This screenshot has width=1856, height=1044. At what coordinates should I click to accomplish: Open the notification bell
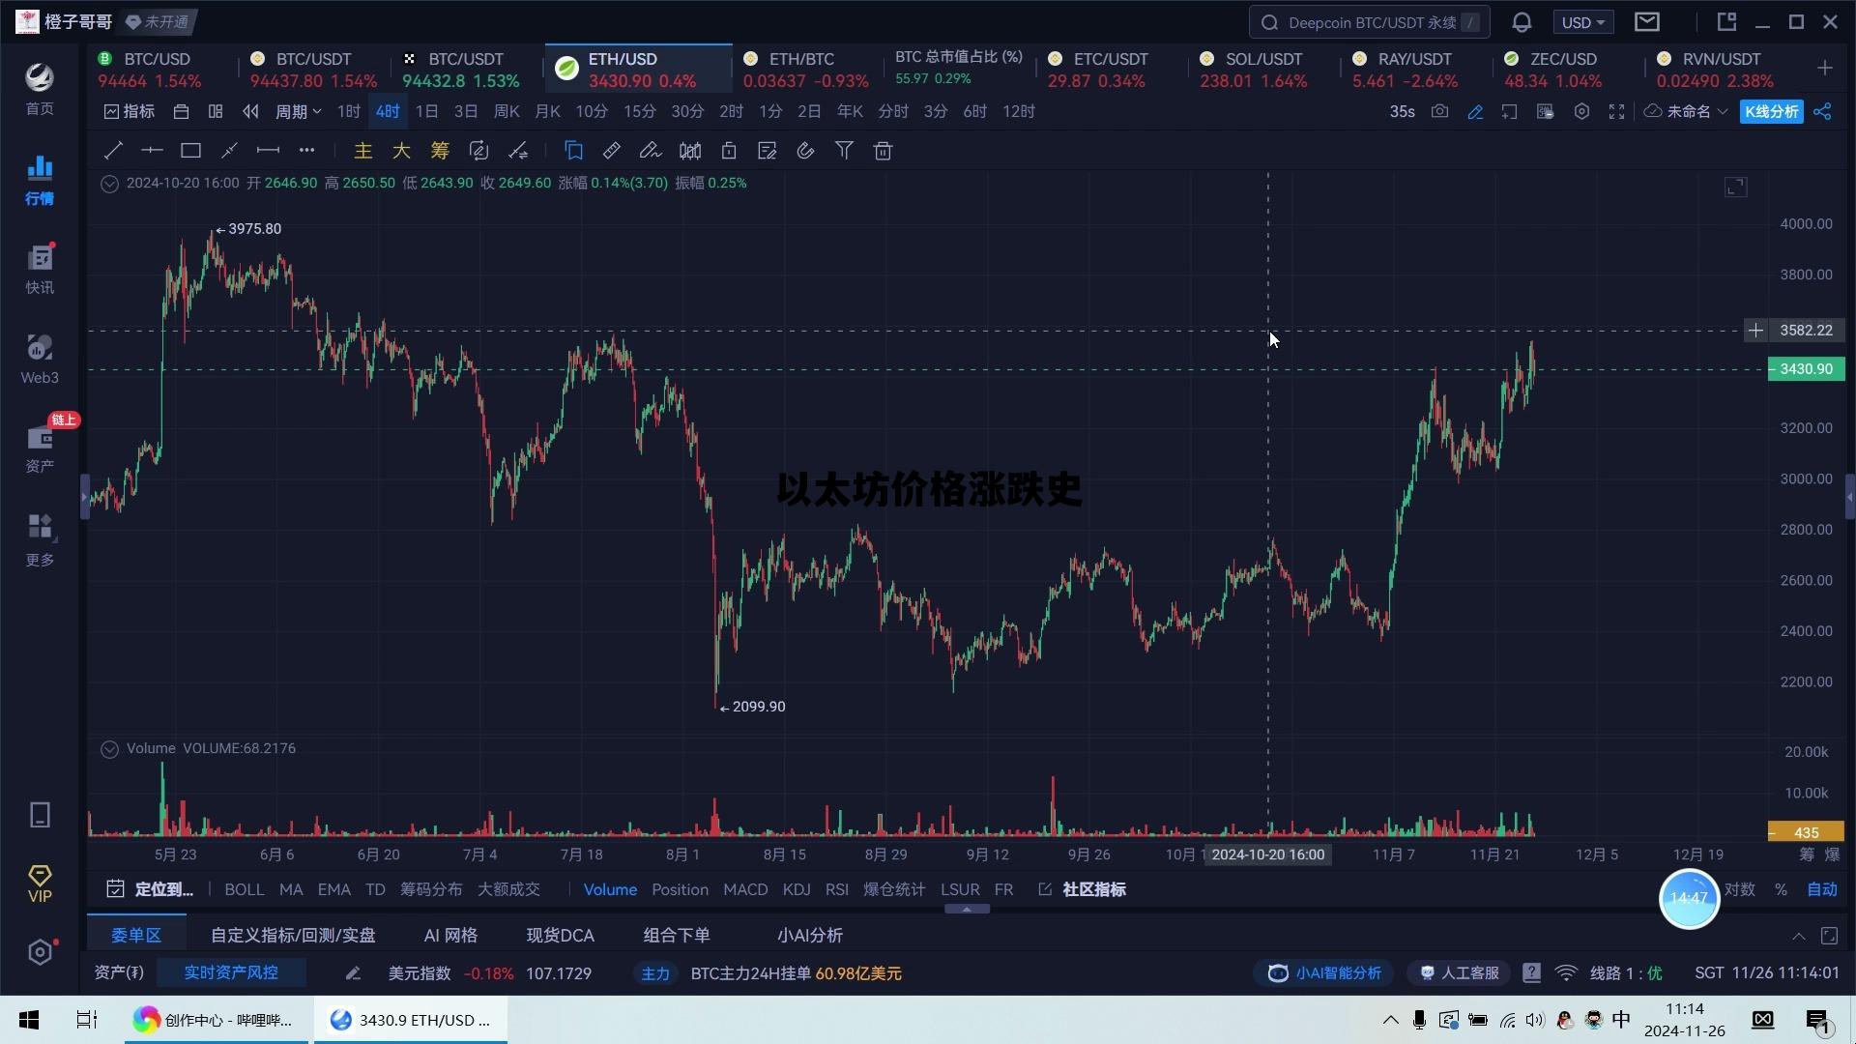[x=1522, y=22]
